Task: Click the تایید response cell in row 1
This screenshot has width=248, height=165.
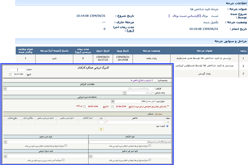Action: click(54, 58)
